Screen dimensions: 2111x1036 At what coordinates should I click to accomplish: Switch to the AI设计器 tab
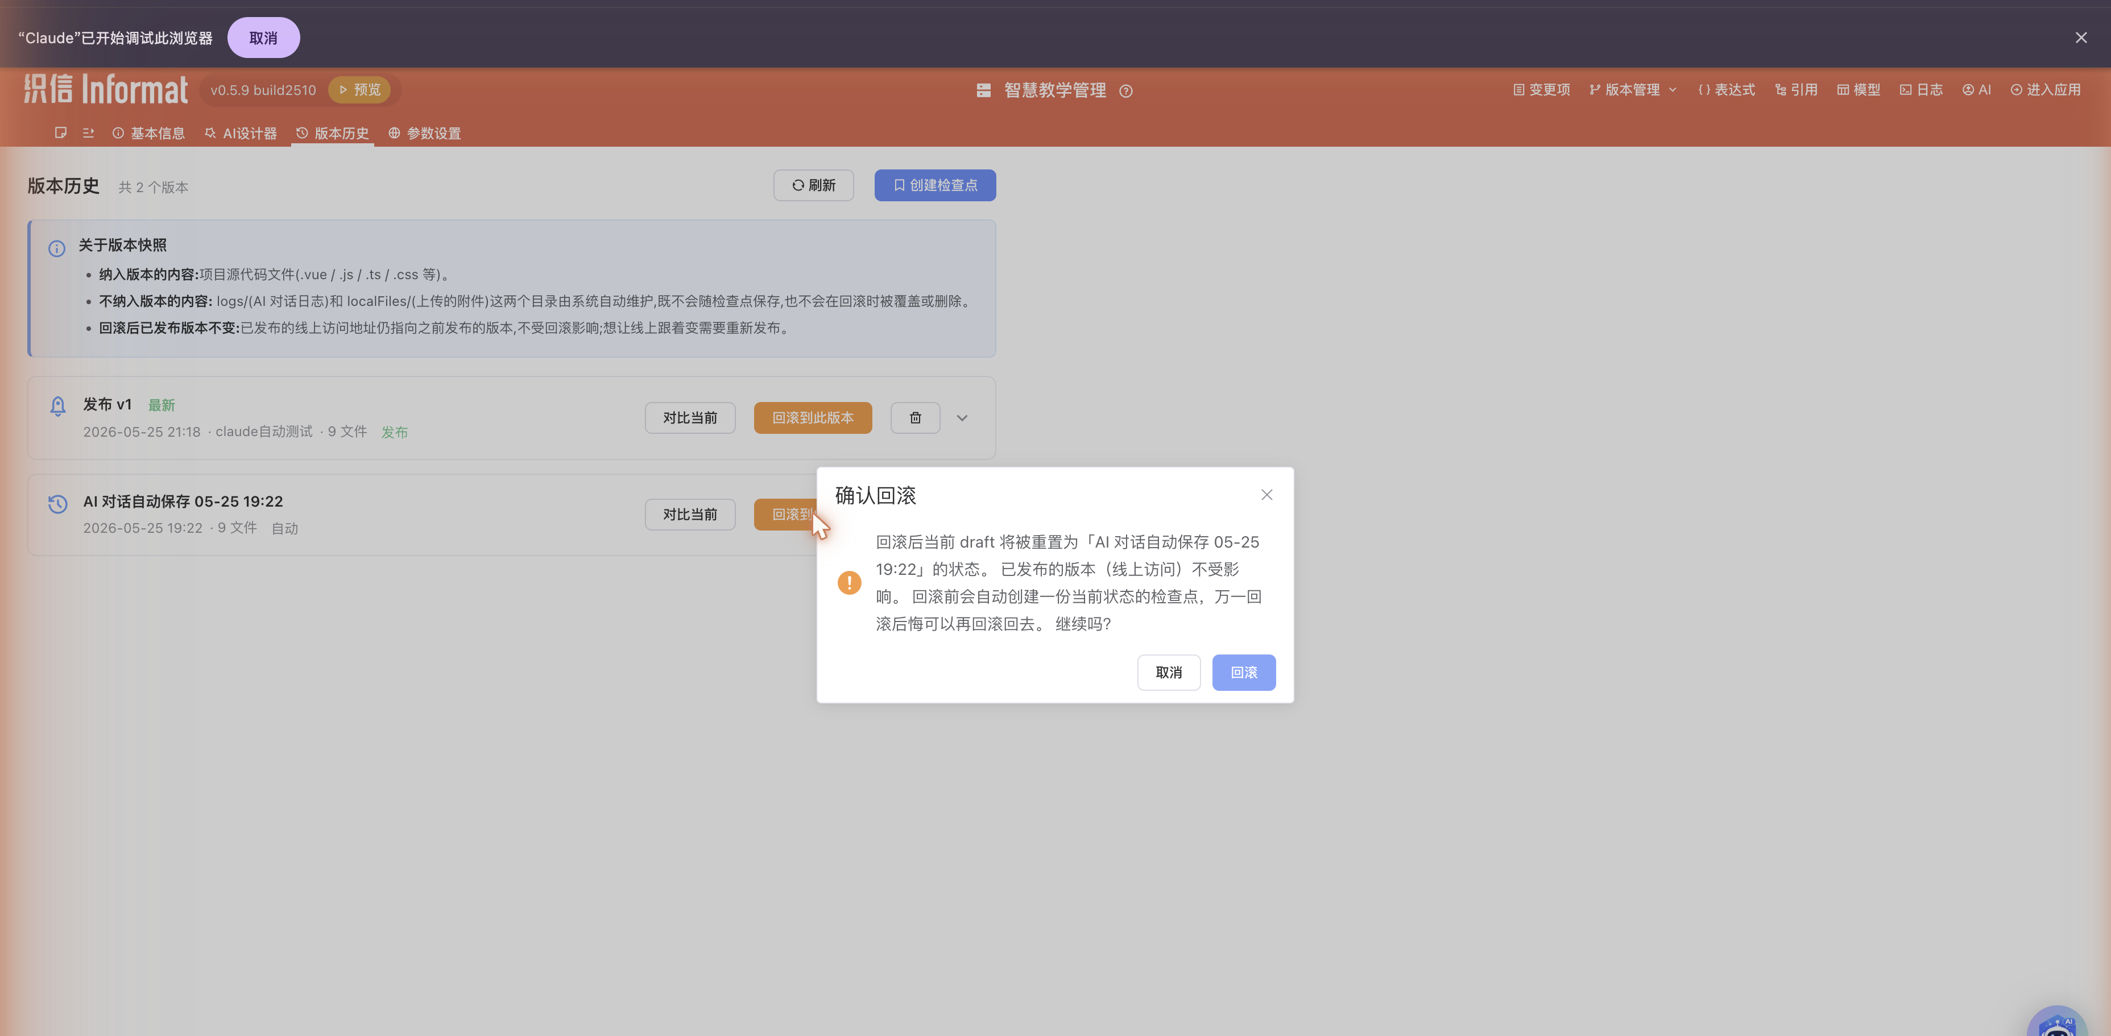tap(241, 133)
